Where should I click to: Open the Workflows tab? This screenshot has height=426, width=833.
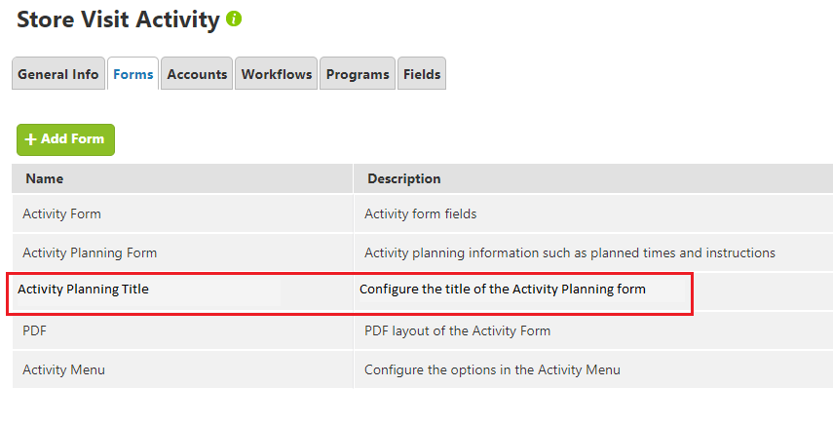tap(277, 74)
